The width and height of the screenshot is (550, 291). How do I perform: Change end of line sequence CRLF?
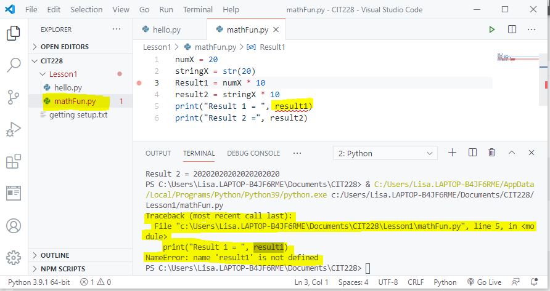416,282
